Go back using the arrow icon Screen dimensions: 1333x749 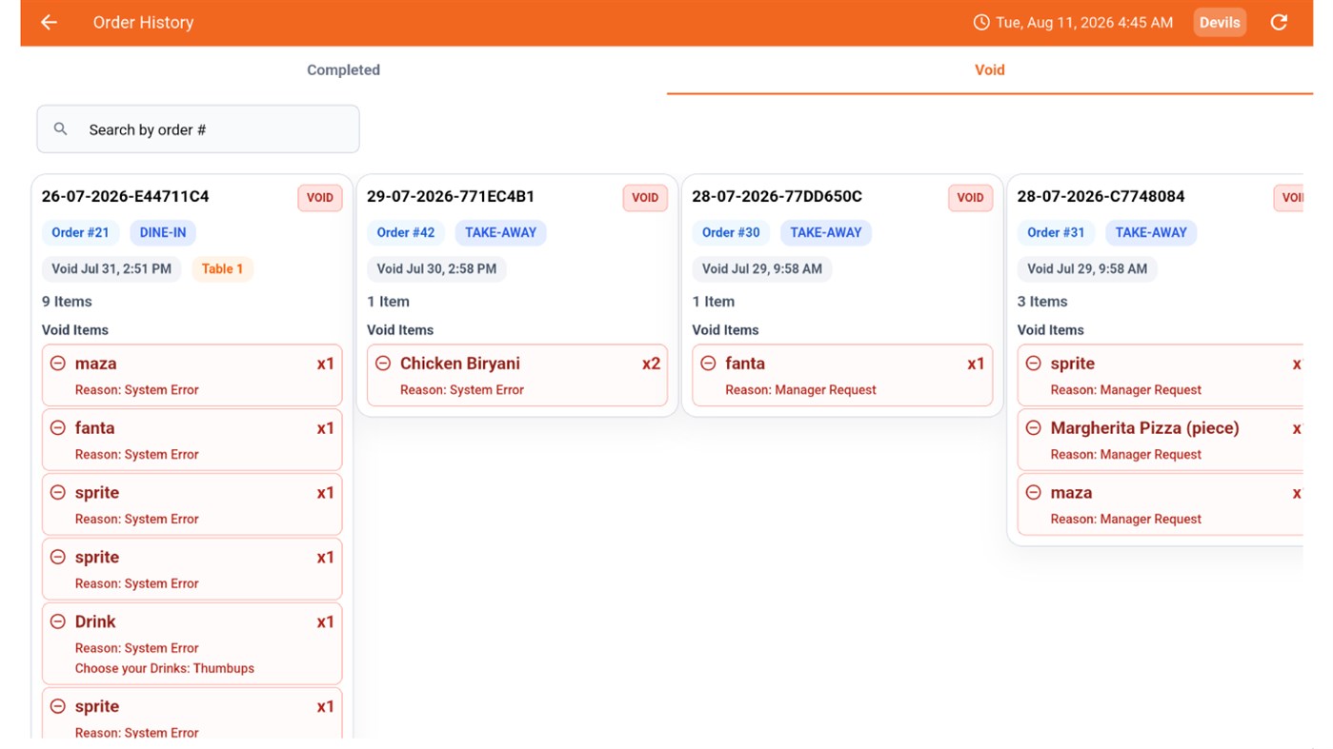pos(49,22)
